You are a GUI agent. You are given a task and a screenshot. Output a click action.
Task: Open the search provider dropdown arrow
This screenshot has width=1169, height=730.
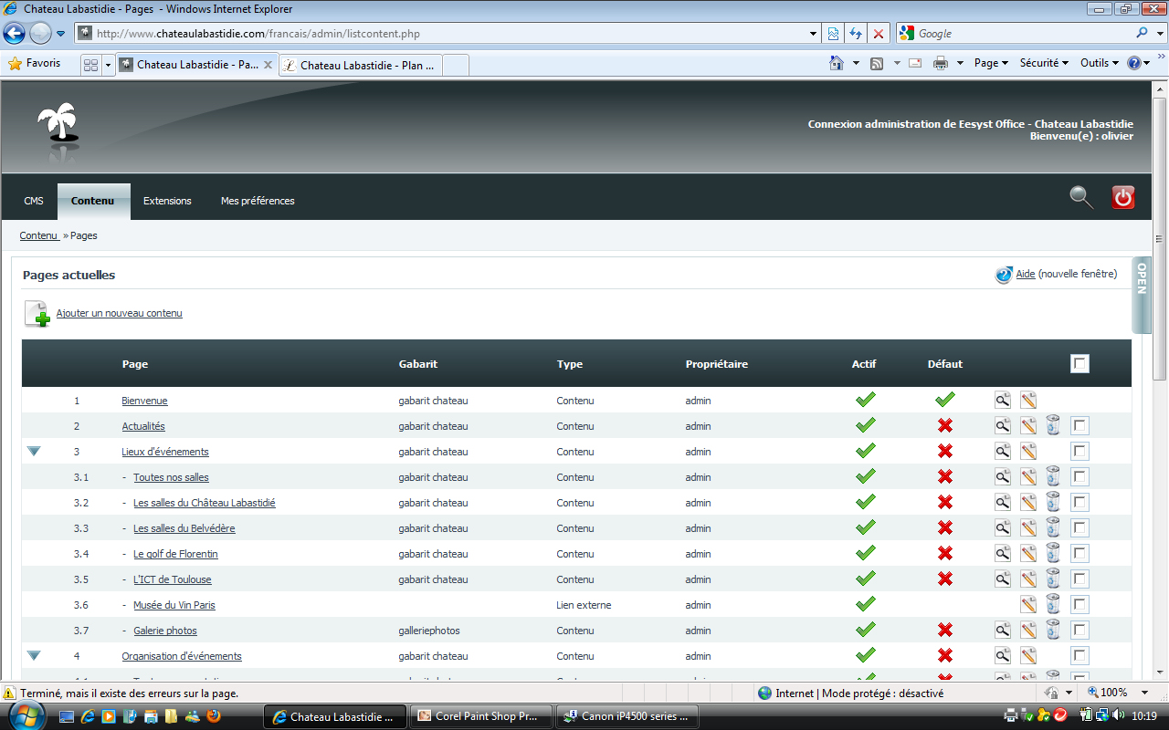[1161, 34]
